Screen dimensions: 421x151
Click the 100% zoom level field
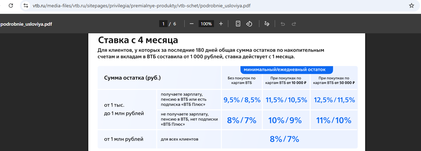point(206,24)
